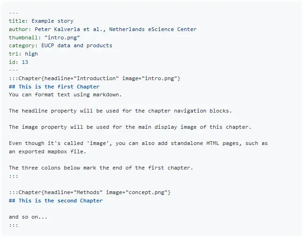Viewport: 304px width, 239px height.
Task: Click the 'trl: high' line
Action: point(23,54)
